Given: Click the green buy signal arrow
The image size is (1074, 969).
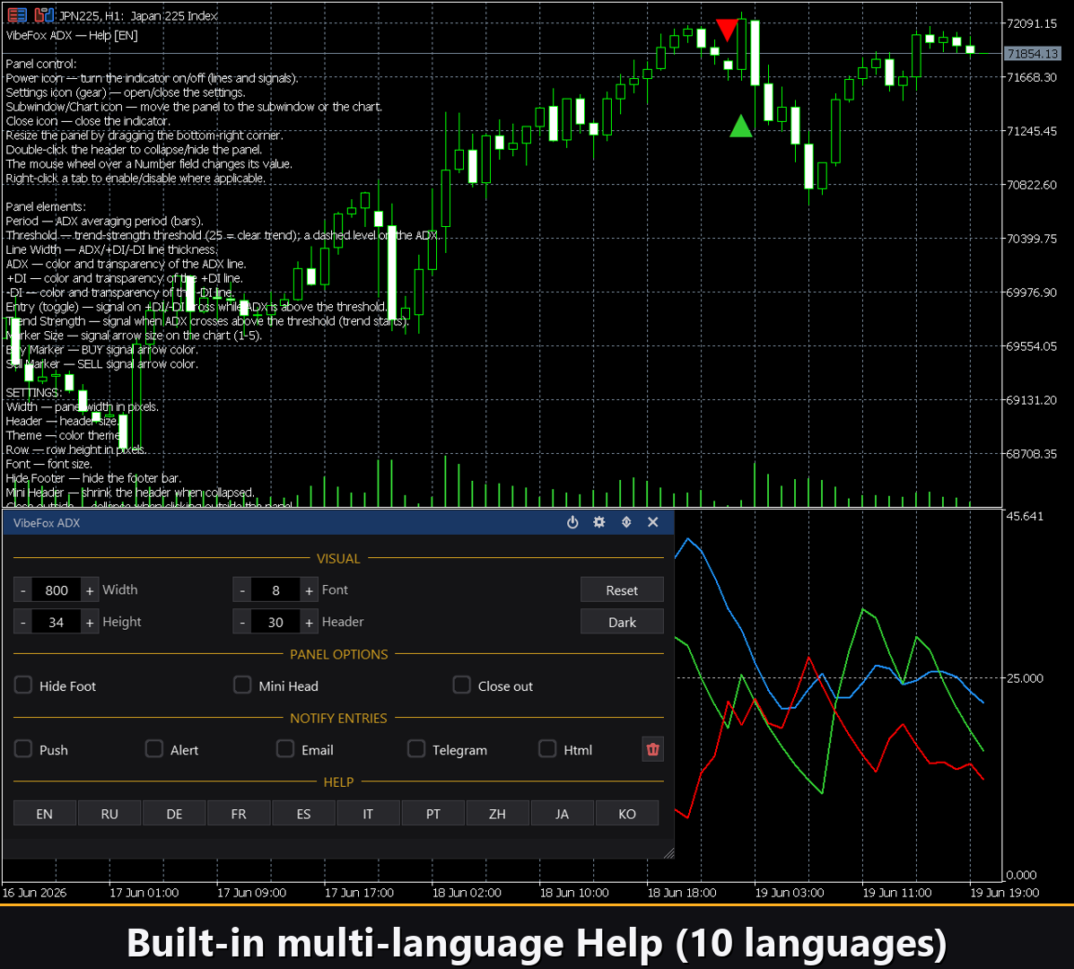Looking at the screenshot, I should 740,126.
